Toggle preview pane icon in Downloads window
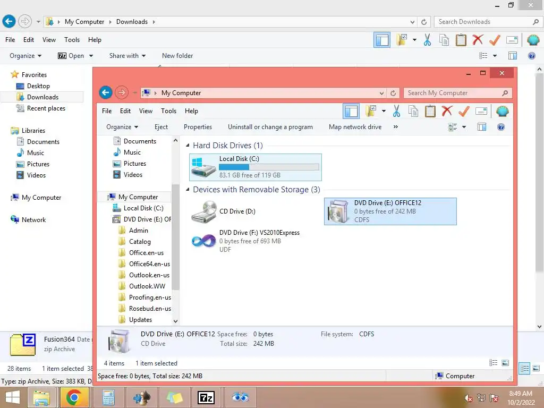This screenshot has height=408, width=544. coord(513,55)
